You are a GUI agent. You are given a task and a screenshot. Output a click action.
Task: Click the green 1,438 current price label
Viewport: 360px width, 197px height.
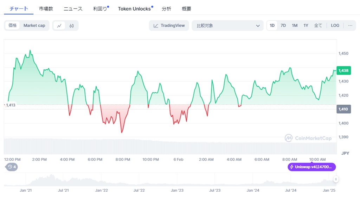[x=343, y=70]
